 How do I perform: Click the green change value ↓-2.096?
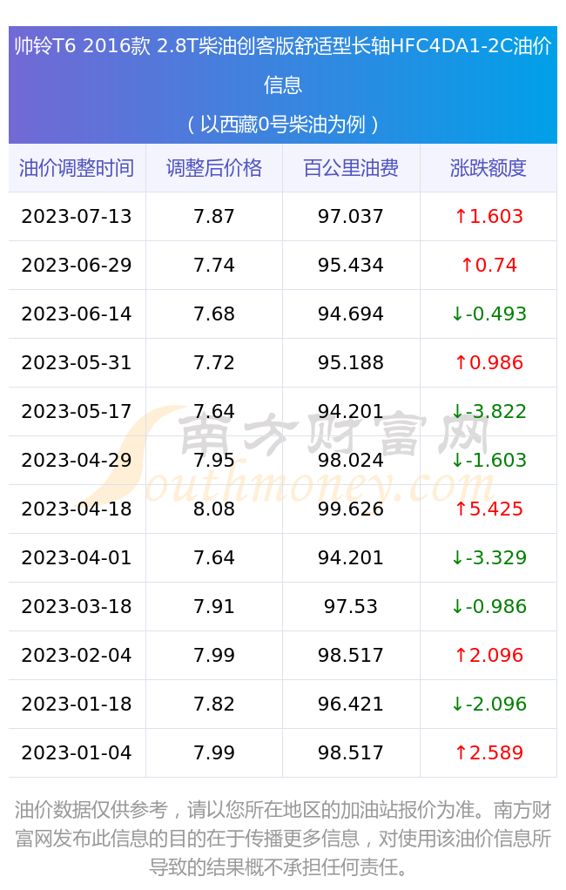coord(489,705)
